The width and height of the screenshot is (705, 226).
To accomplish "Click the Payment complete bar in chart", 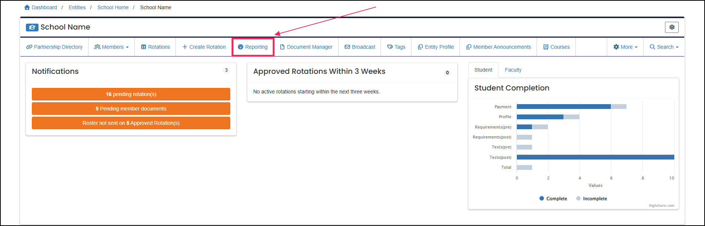I will pyautogui.click(x=564, y=107).
